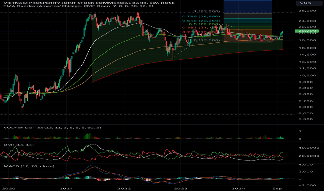Click the green 20,700 current price label

pyautogui.click(x=307, y=31)
